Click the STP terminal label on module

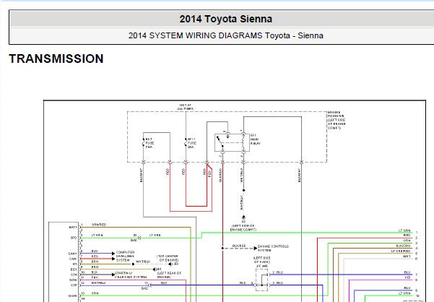74,285
